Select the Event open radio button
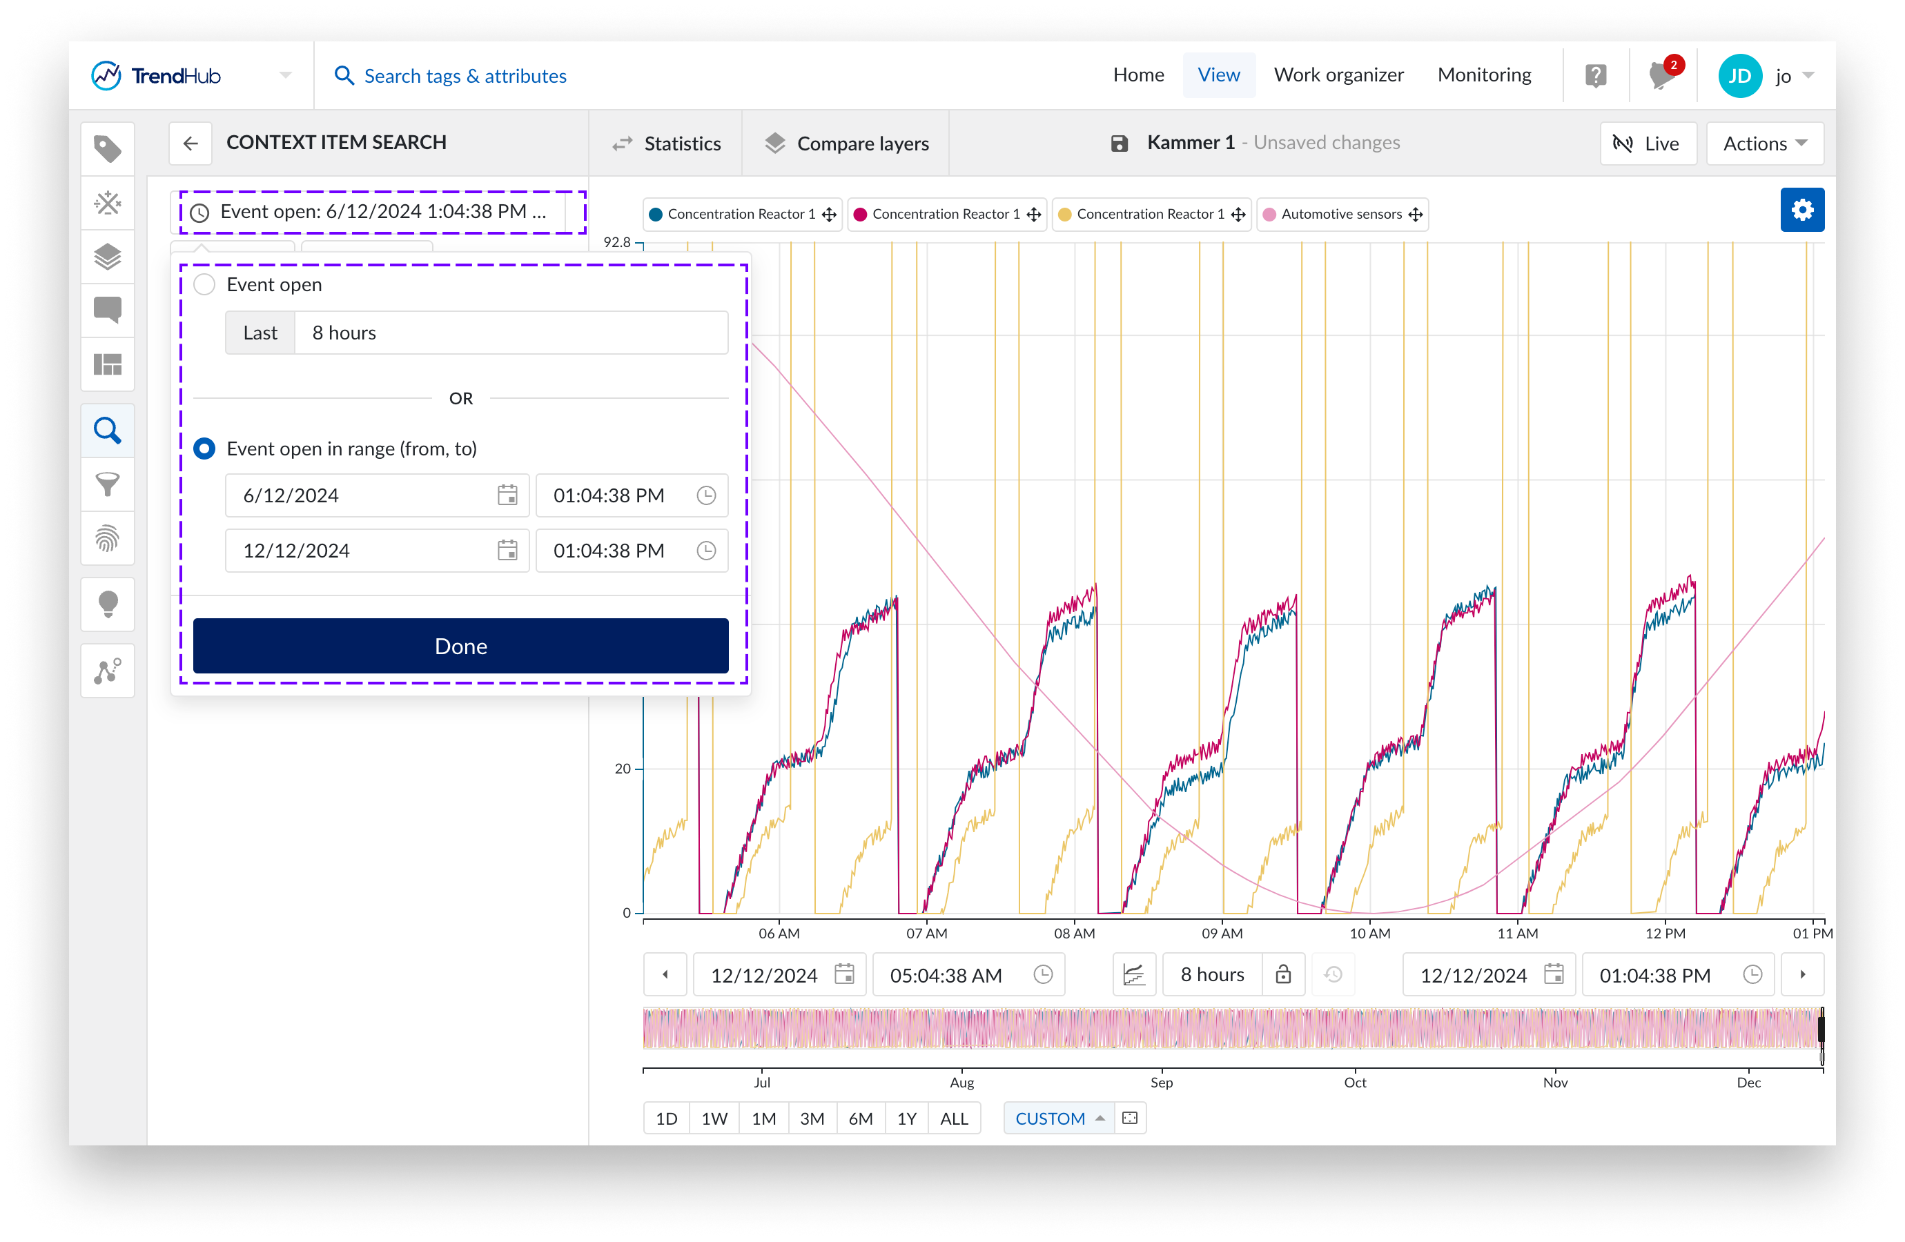Image resolution: width=1905 pixels, height=1242 pixels. click(x=205, y=285)
